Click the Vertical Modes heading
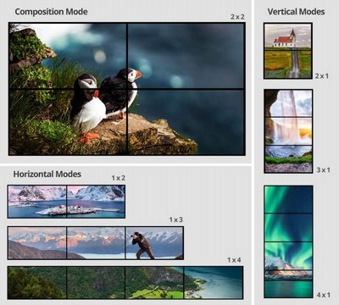Screen dimensions: 339x305 pos(296,12)
